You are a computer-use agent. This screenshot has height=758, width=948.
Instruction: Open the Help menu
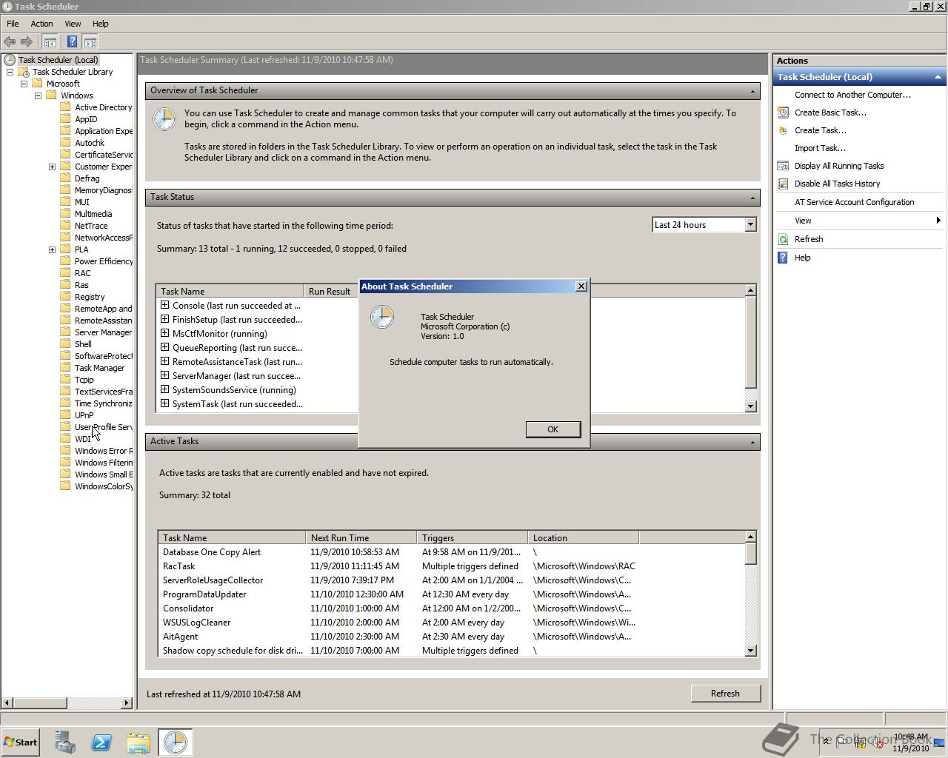tap(100, 24)
